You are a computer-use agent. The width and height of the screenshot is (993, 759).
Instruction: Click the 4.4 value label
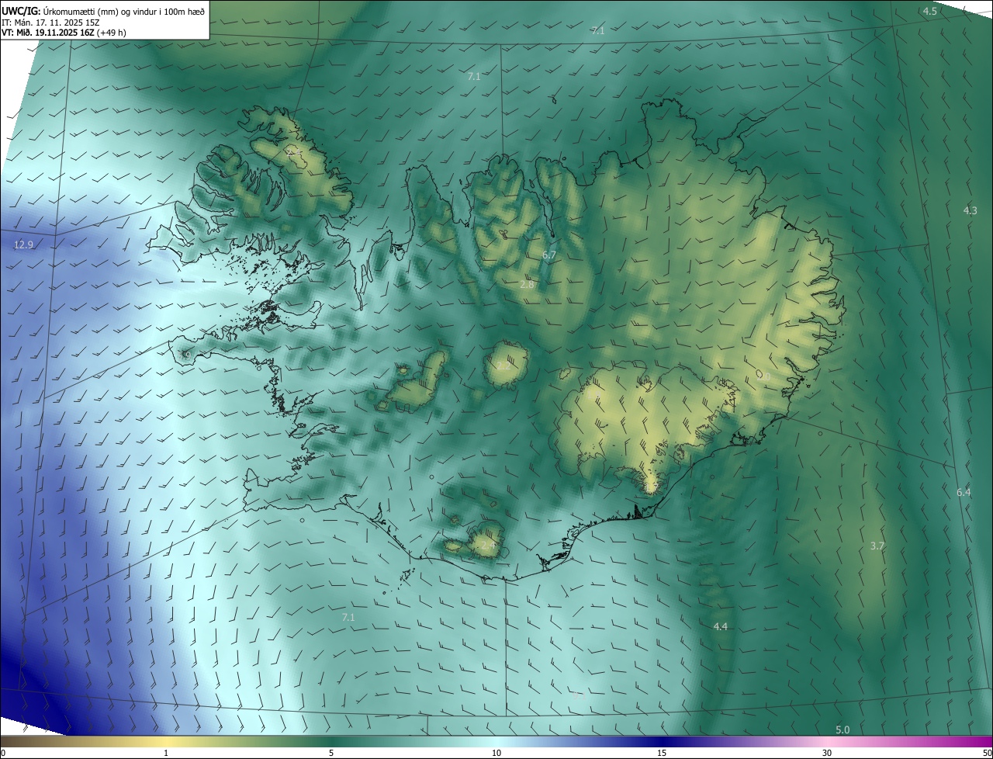pos(720,626)
